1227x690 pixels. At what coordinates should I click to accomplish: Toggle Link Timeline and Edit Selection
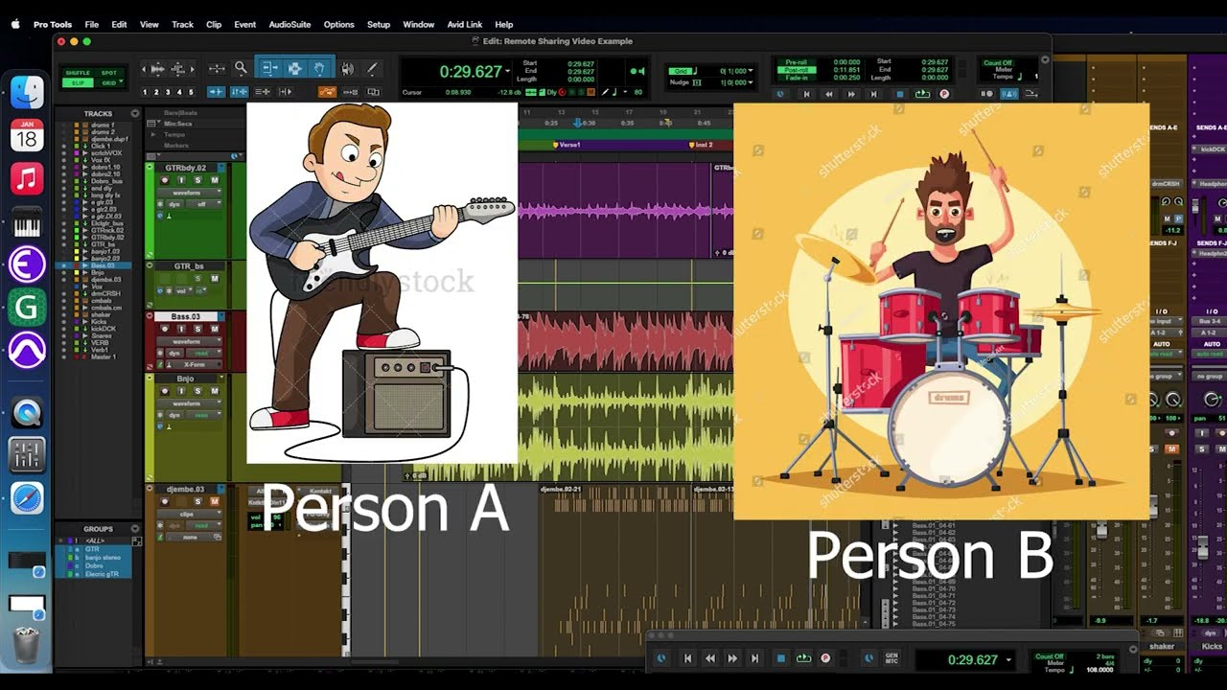tap(239, 92)
